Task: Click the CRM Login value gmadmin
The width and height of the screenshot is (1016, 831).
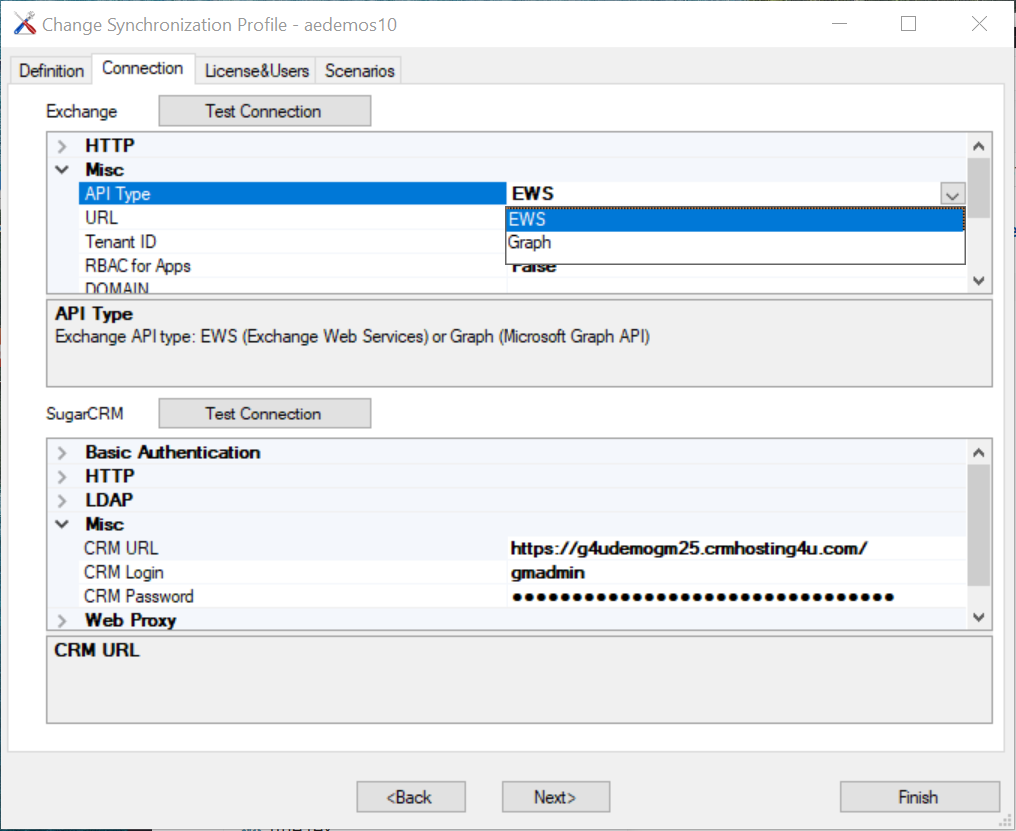Action: 548,572
